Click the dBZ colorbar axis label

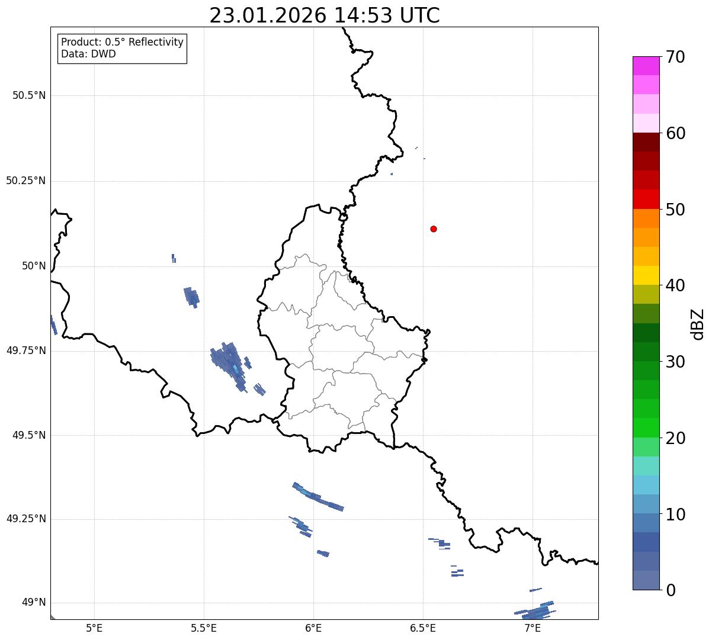pos(698,324)
